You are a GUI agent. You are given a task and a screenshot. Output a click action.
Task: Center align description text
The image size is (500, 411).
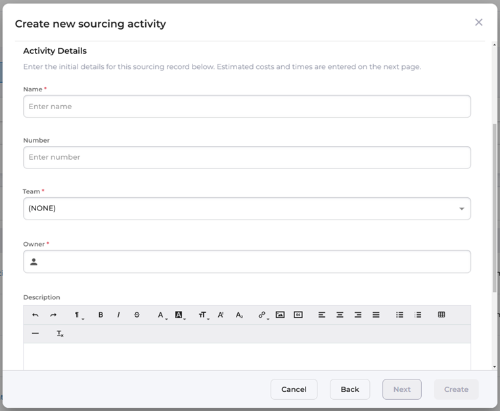(x=340, y=315)
